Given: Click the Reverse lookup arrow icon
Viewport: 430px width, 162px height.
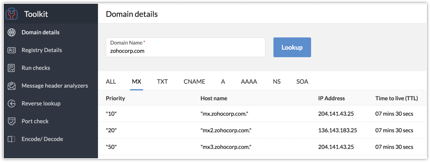Looking at the screenshot, I should [12, 104].
